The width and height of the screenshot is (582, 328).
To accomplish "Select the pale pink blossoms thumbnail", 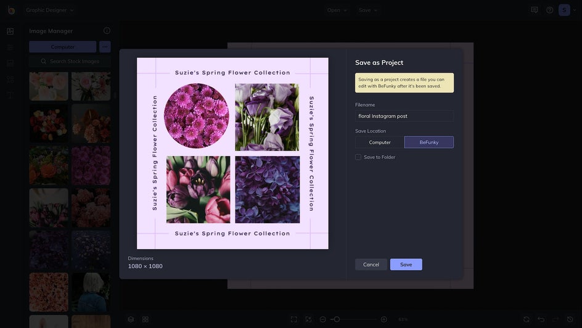I will point(49,292).
